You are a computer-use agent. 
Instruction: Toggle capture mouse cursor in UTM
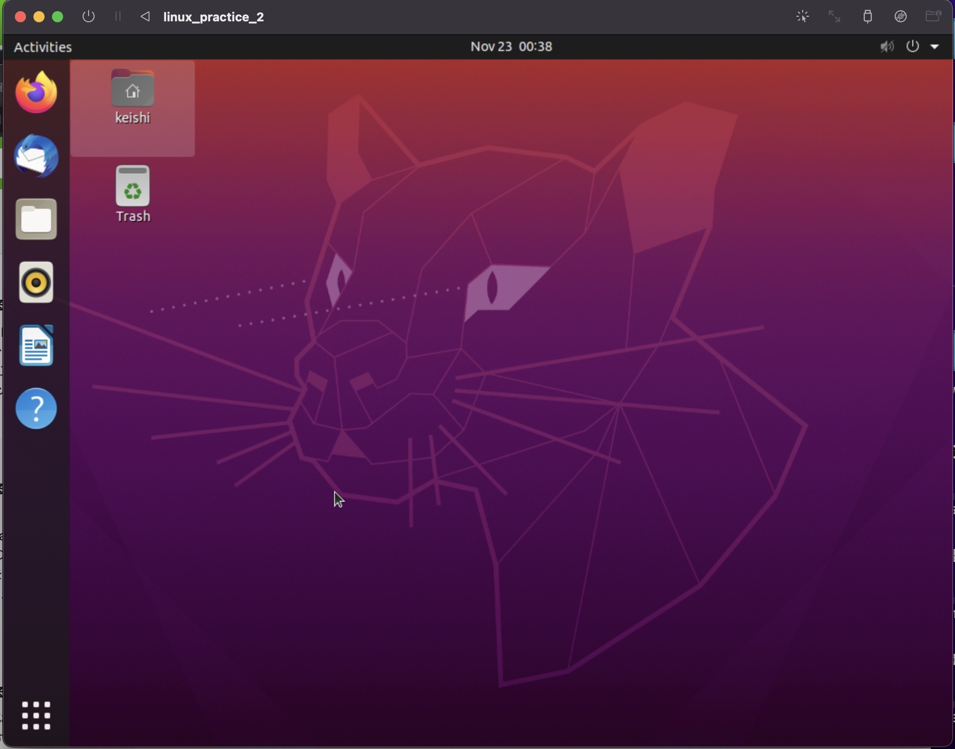[x=802, y=17]
